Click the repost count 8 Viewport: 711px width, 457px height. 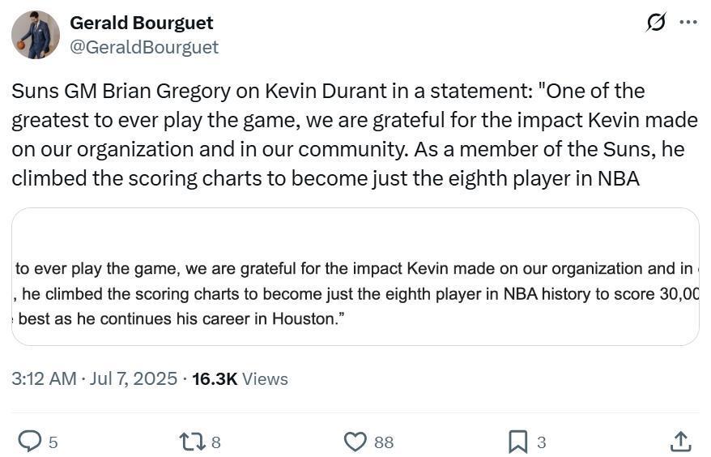(x=216, y=442)
